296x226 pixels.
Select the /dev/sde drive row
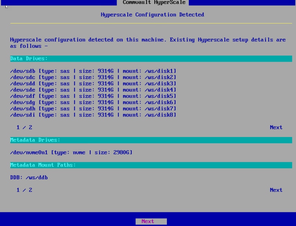click(93, 90)
